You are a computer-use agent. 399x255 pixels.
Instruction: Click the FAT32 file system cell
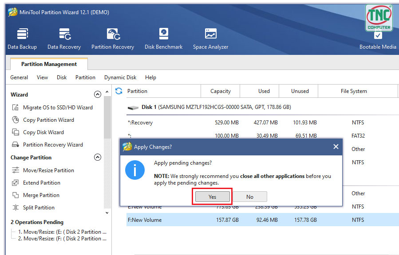tap(358, 136)
